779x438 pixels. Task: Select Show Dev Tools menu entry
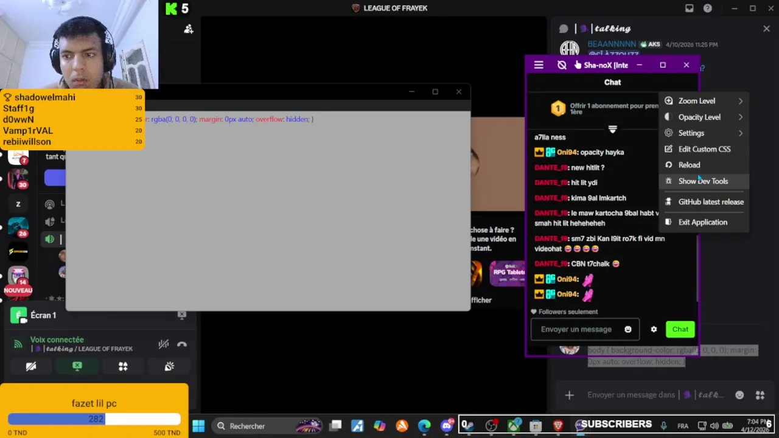[704, 181]
